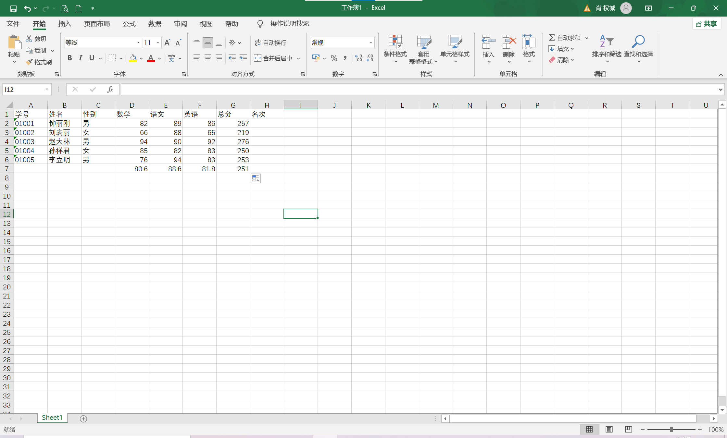The image size is (727, 438).
Task: Expand the AutoSum dropdown arrow
Action: 587,38
